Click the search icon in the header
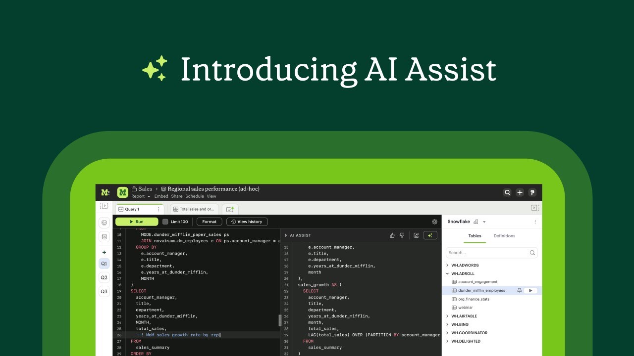Screen dimensions: 634x356 pyautogui.click(x=507, y=193)
